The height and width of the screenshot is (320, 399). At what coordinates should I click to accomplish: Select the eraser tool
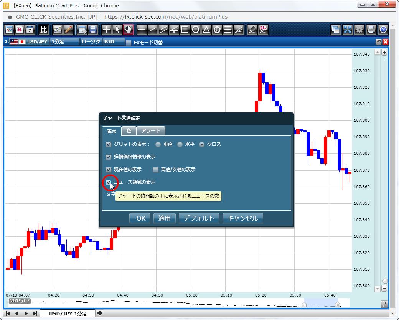point(252,30)
